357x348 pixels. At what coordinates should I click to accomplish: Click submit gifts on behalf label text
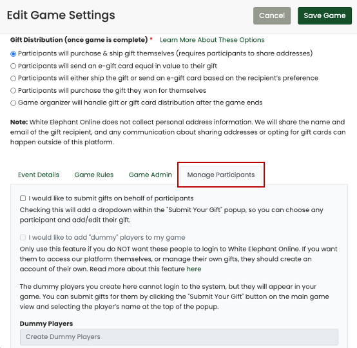click(111, 198)
